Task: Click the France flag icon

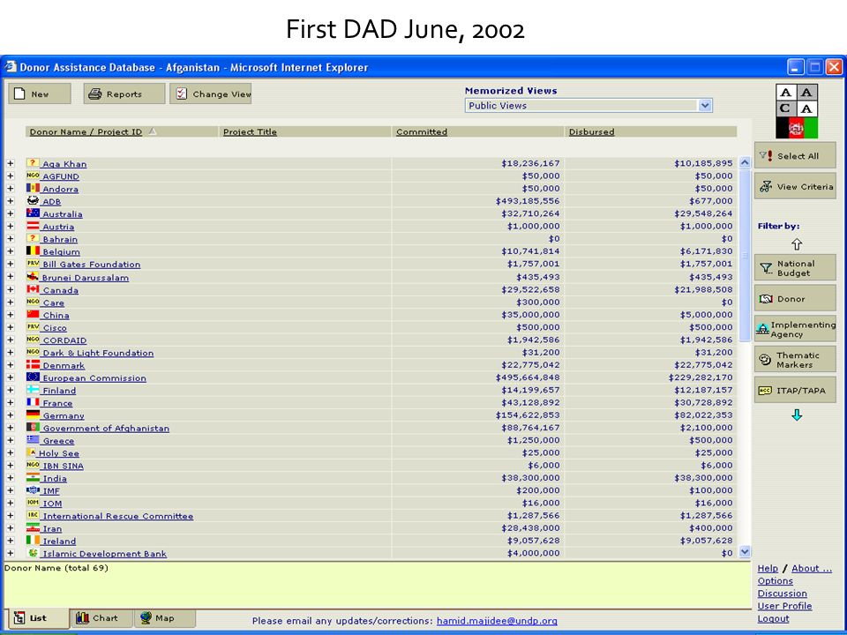Action: click(x=33, y=402)
